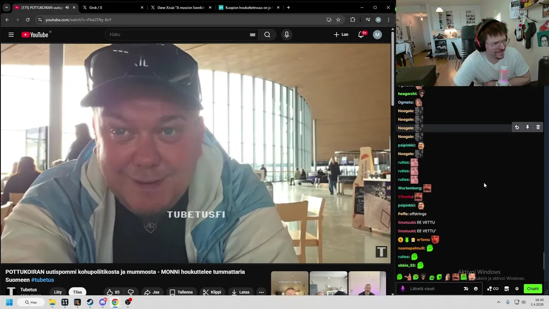Open the first recommended video thumbnail
Screen dimensions: 549x309
(x=290, y=283)
